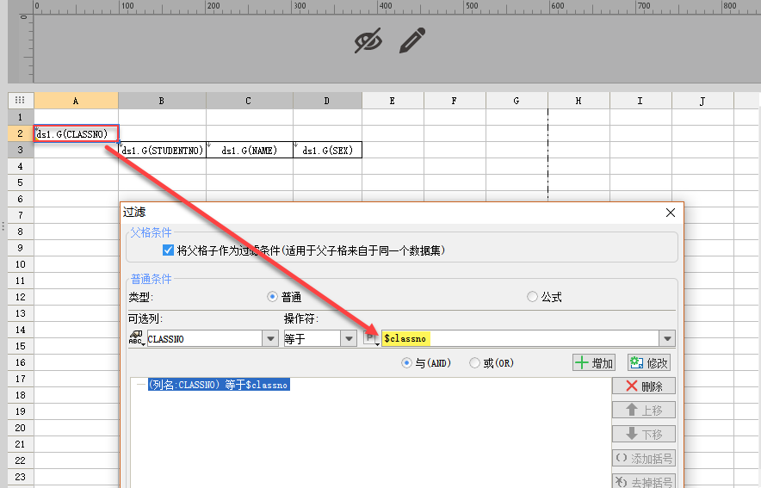Click column header D
The width and height of the screenshot is (761, 488).
click(328, 101)
